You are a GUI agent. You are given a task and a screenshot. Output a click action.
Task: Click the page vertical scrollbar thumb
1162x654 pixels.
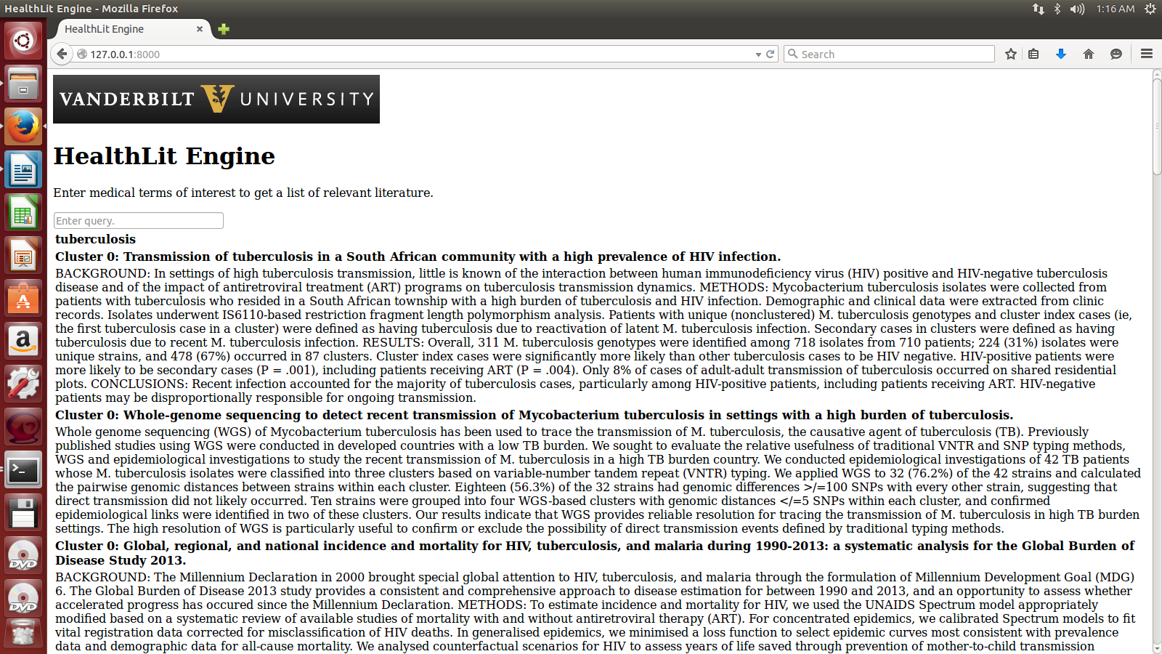click(x=1157, y=127)
